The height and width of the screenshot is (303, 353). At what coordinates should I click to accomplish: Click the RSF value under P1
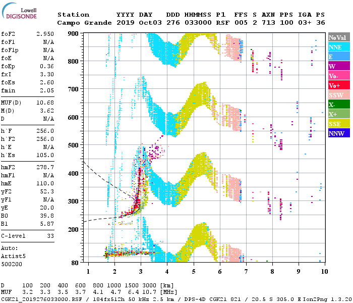coord(223,23)
